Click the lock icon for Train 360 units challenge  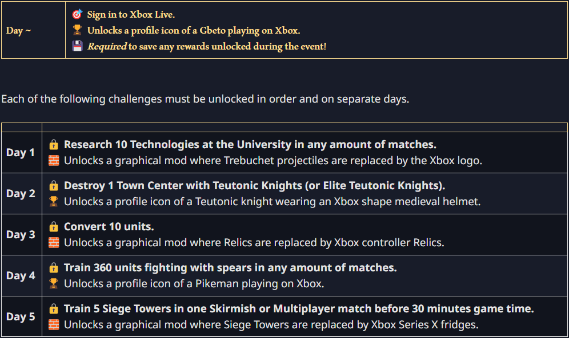pos(54,267)
